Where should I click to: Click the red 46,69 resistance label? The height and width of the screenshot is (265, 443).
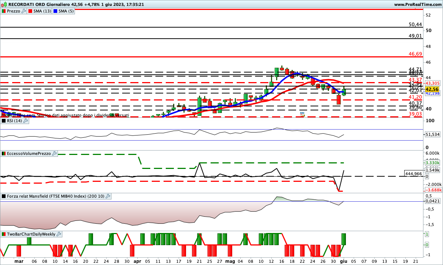pyautogui.click(x=415, y=54)
